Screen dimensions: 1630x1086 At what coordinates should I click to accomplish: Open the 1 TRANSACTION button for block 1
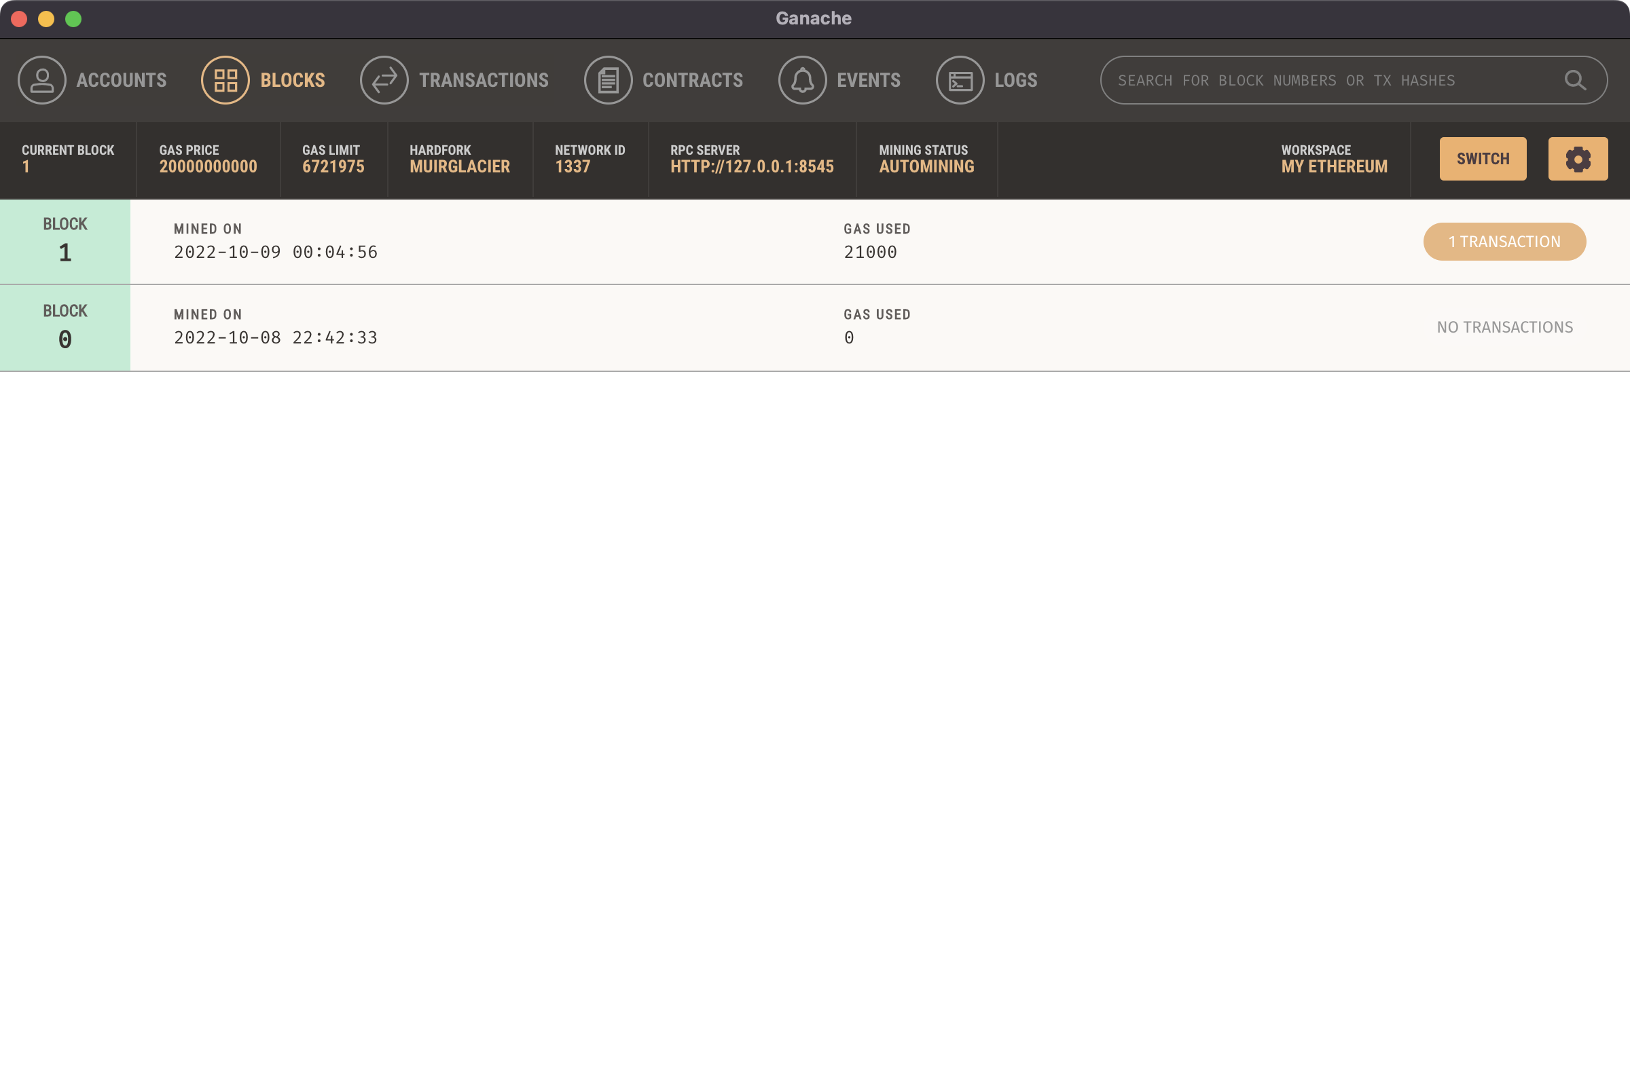click(1504, 242)
